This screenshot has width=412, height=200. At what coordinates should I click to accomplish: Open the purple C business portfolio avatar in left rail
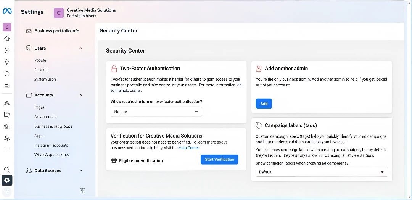click(x=7, y=27)
